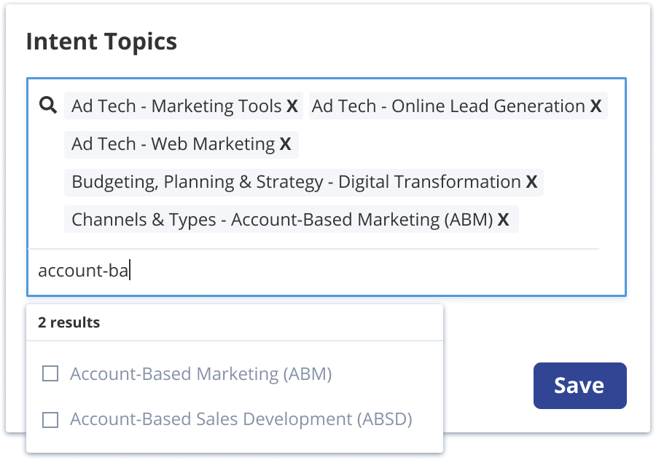Remove the Account-Based Marketing (ABM) tag
Screen dimensions: 656x460
click(502, 219)
